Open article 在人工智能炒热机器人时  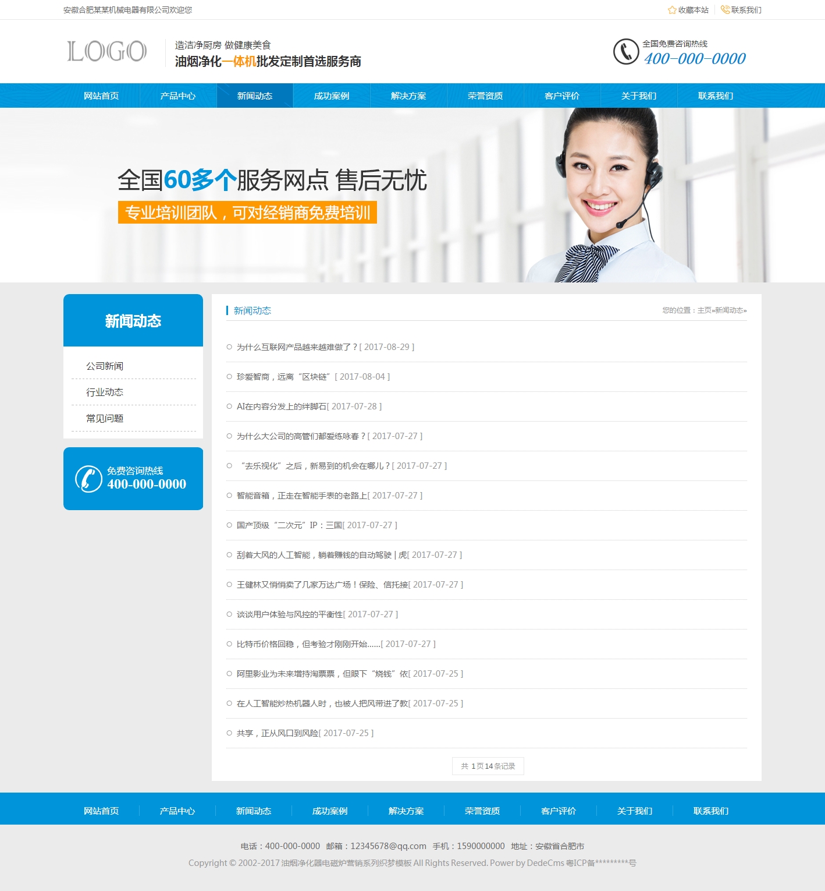[322, 703]
